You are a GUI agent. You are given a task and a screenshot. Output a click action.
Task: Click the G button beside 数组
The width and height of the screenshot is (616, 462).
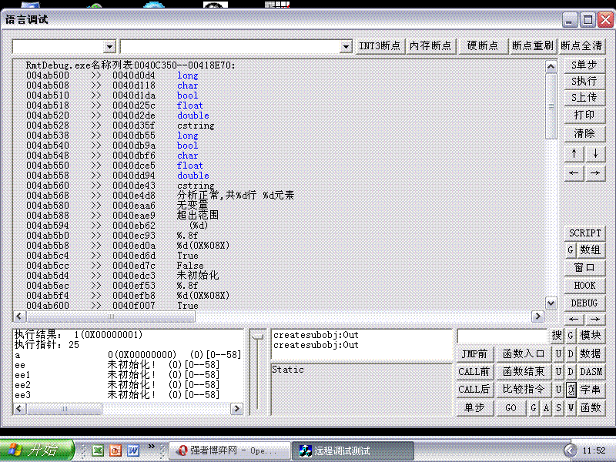(571, 249)
